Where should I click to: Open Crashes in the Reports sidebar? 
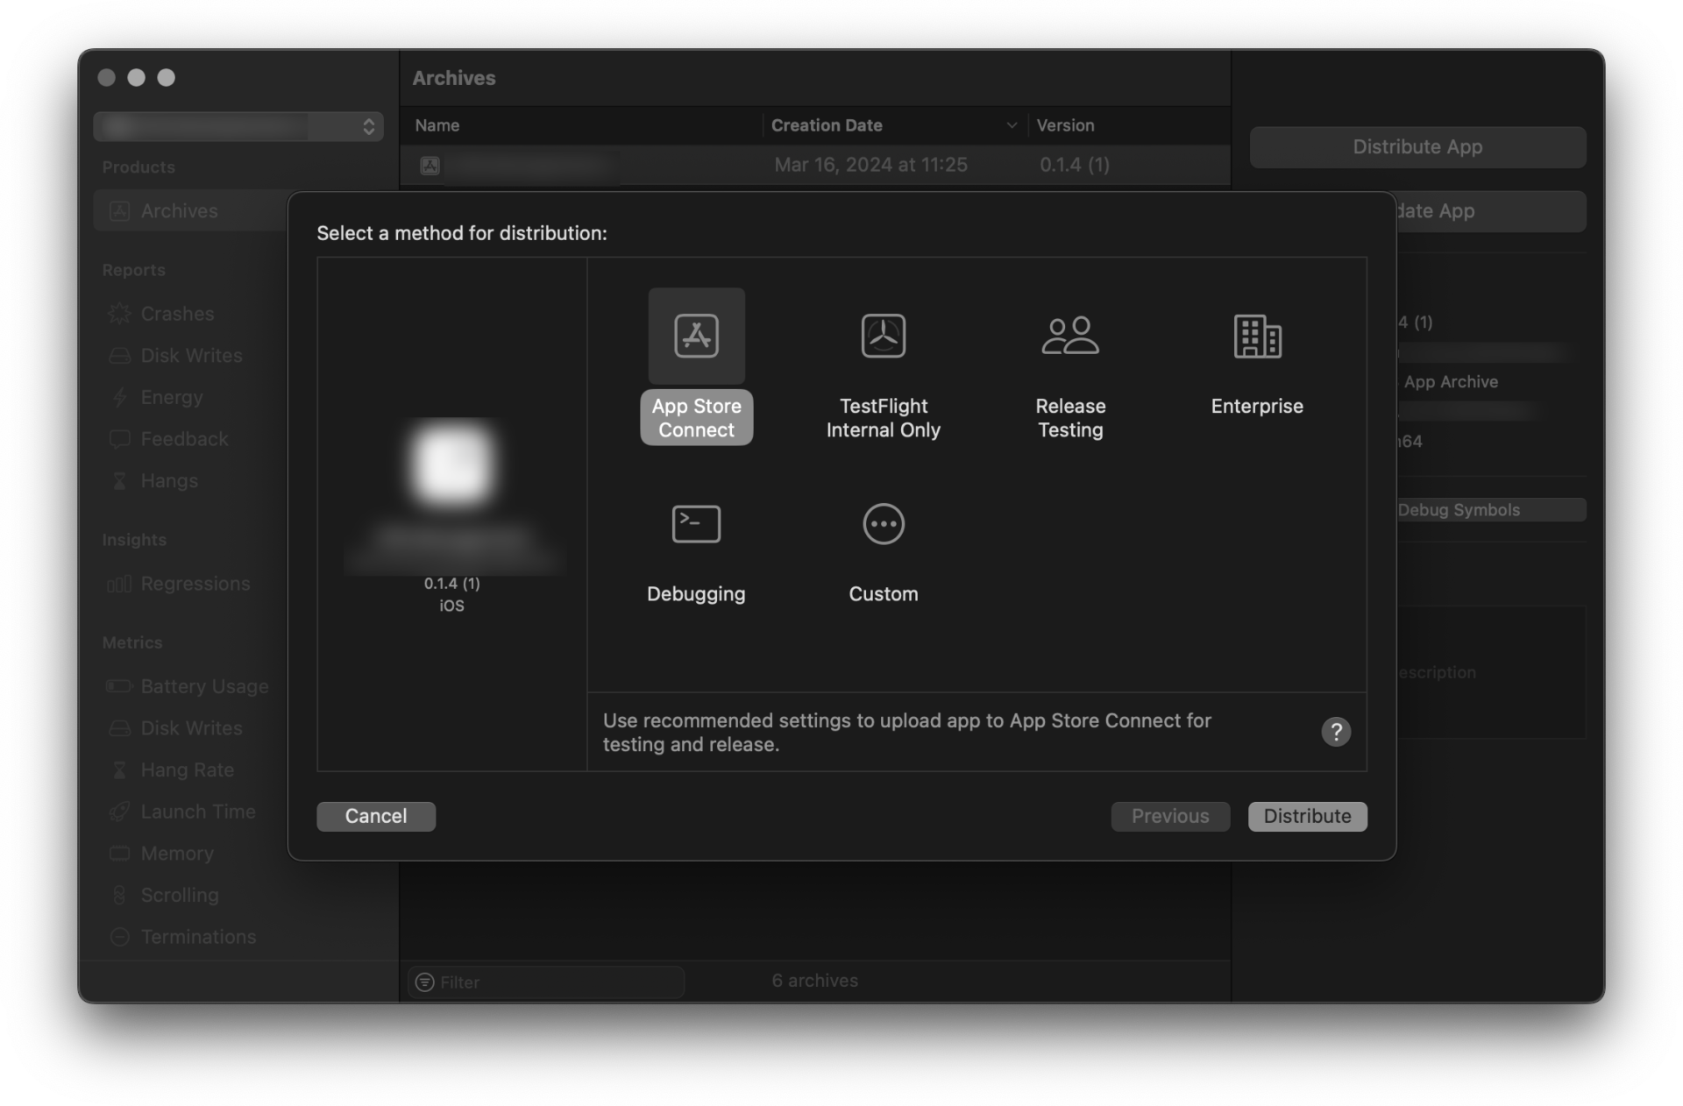[177, 314]
